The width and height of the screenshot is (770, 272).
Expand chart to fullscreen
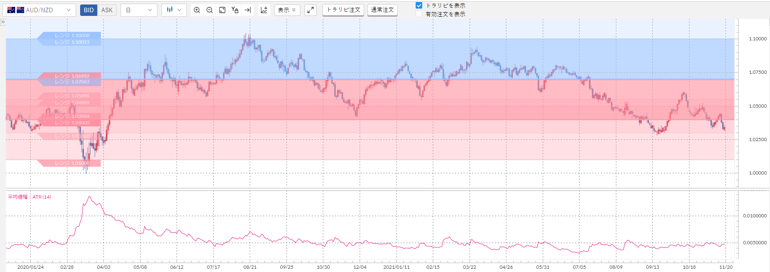pos(311,10)
